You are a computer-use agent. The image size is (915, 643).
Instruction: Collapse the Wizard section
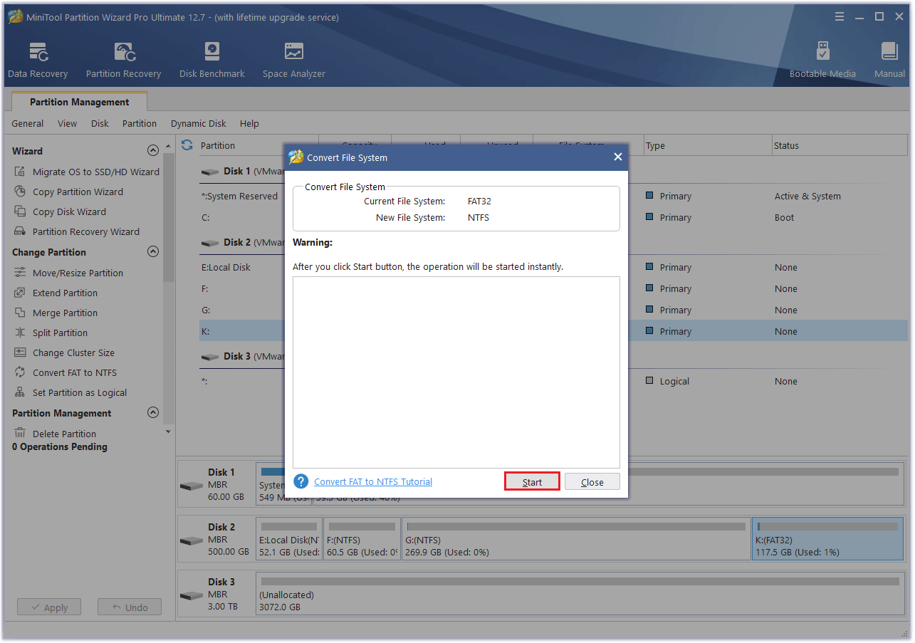pyautogui.click(x=152, y=151)
